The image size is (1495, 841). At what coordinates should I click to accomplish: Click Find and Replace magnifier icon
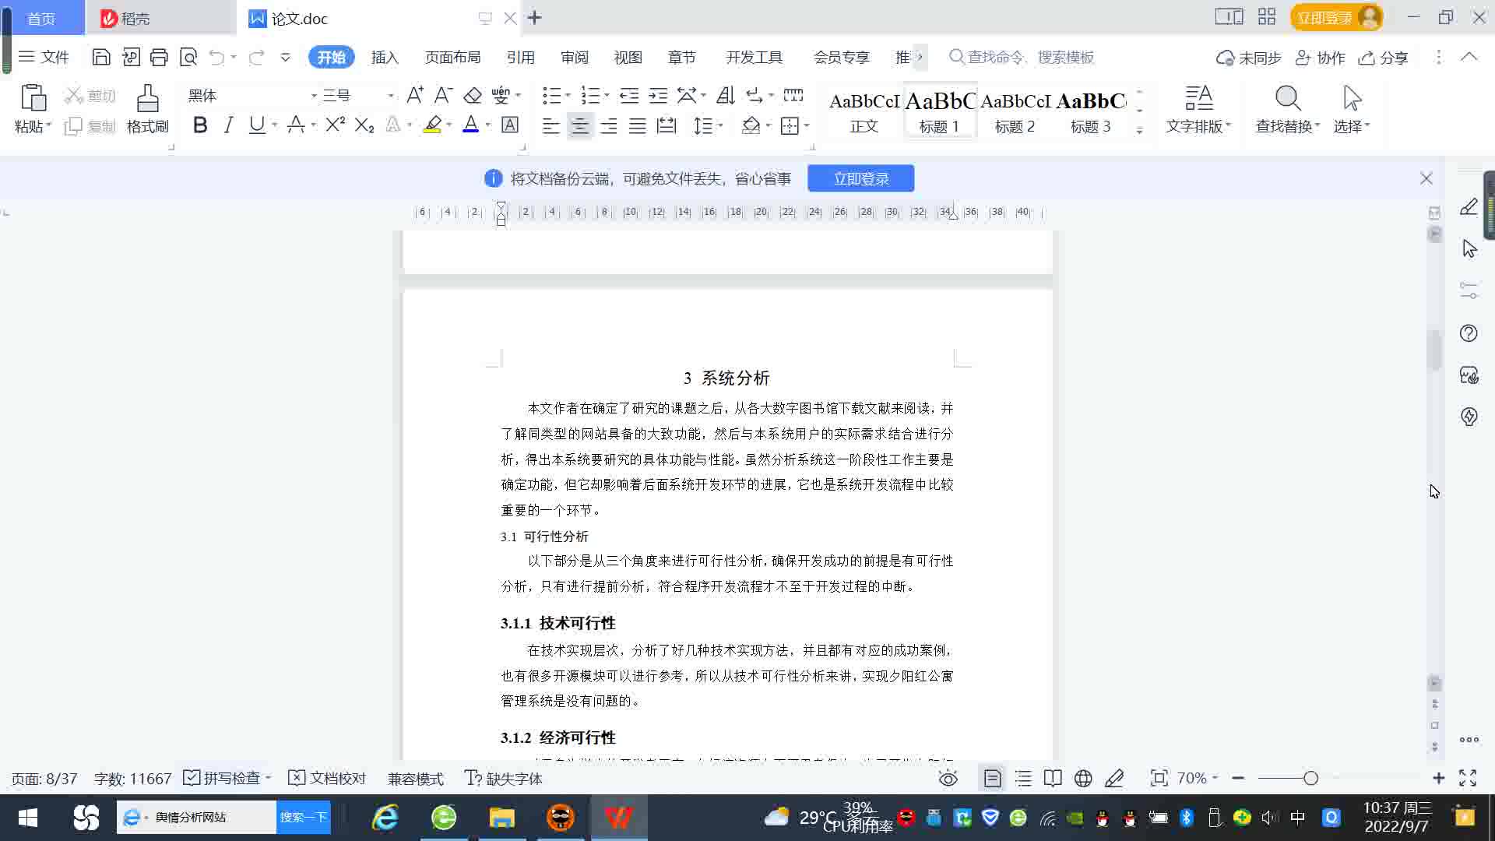click(x=1288, y=98)
